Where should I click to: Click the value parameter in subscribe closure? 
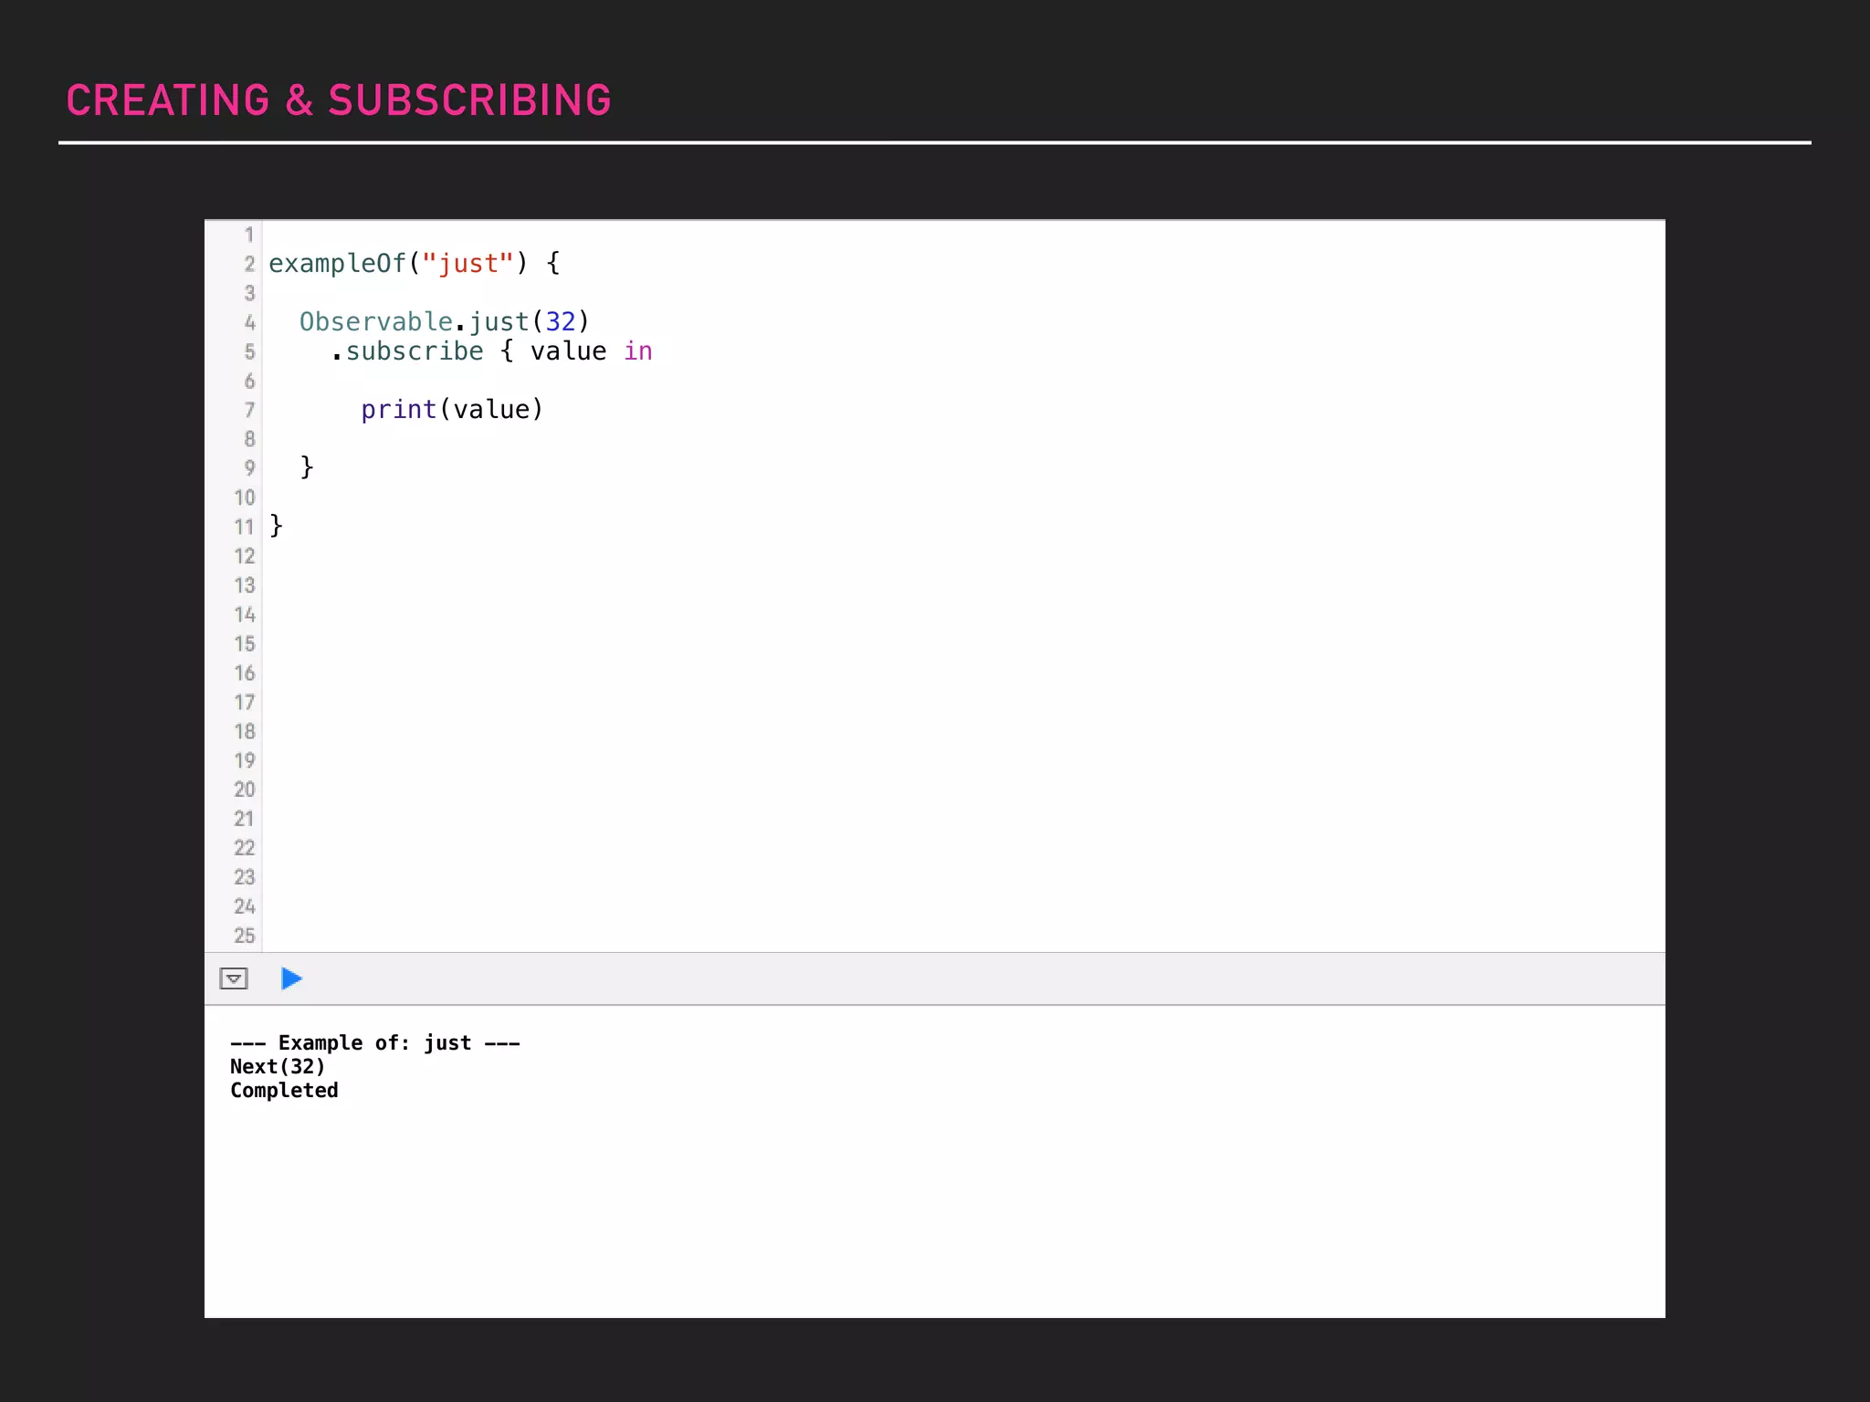coord(568,351)
